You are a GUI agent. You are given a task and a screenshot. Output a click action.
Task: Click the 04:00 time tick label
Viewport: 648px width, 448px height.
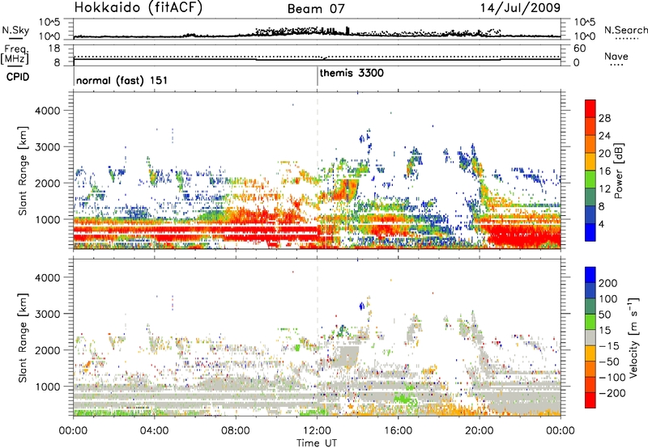[x=155, y=431]
